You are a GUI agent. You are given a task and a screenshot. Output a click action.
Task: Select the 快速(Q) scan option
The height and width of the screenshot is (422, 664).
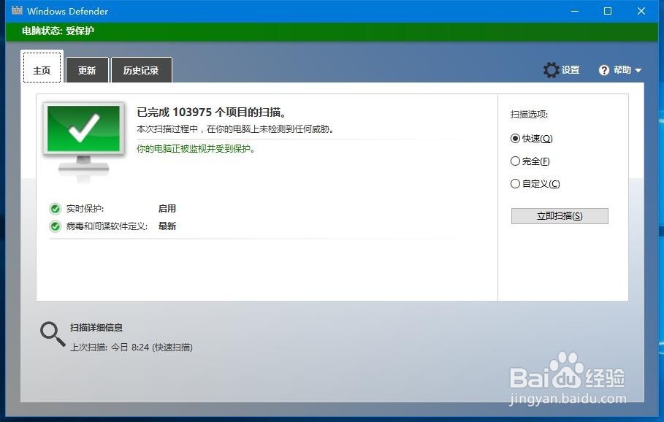(x=532, y=139)
